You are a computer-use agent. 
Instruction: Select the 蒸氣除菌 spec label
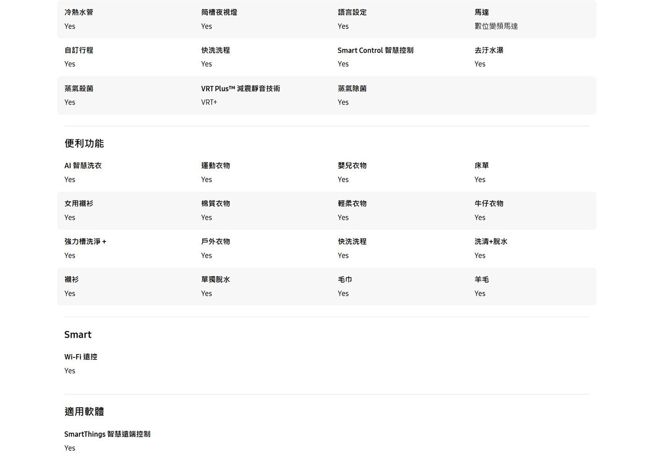coord(352,88)
